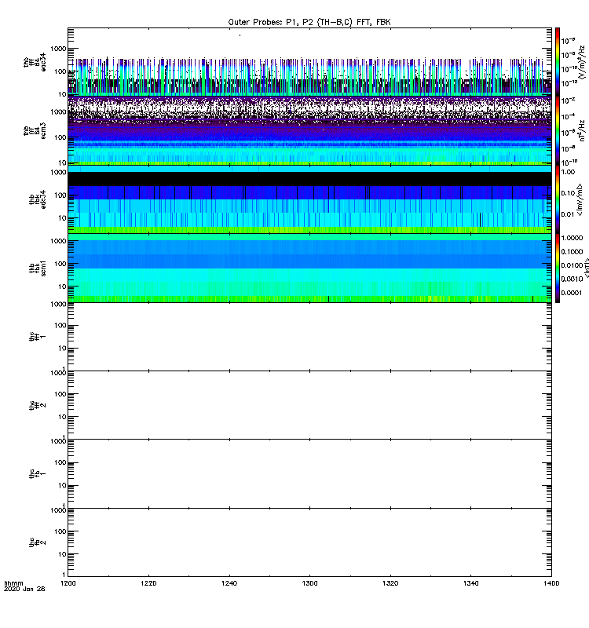Click the 0.0100 tick on the nT color bar
The width and height of the screenshot is (589, 628).
(x=572, y=265)
